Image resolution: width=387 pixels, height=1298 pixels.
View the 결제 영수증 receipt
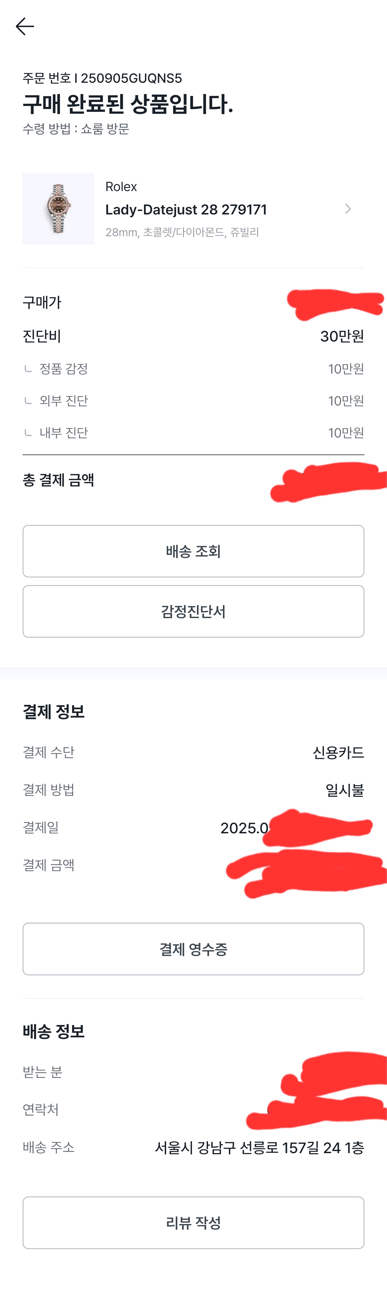193,949
